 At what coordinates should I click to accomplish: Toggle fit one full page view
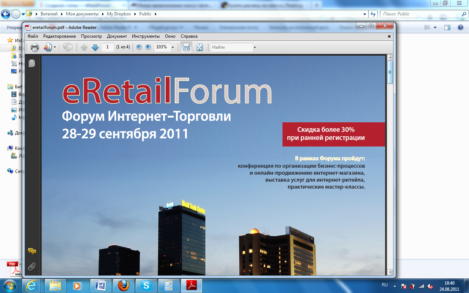pos(200,47)
